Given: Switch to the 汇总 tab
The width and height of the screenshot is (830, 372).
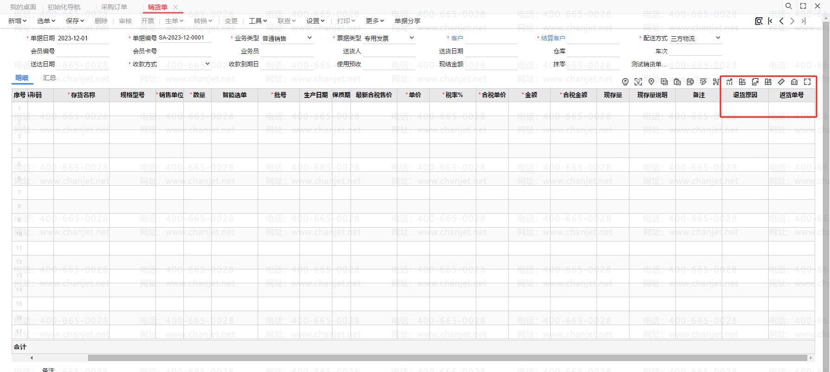Looking at the screenshot, I should (50, 78).
